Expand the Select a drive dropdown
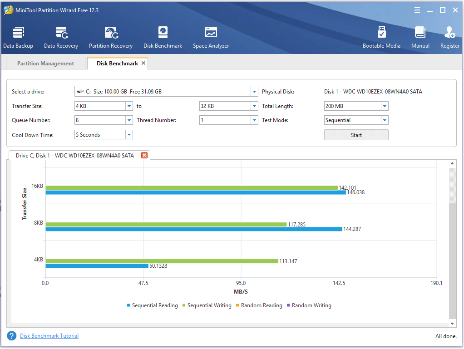The image size is (464, 349). point(254,92)
